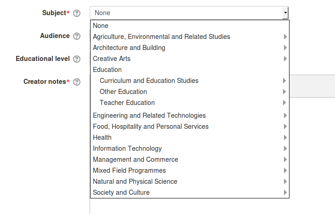Show help for Creator notes field
The width and height of the screenshot is (335, 214).
(77, 82)
